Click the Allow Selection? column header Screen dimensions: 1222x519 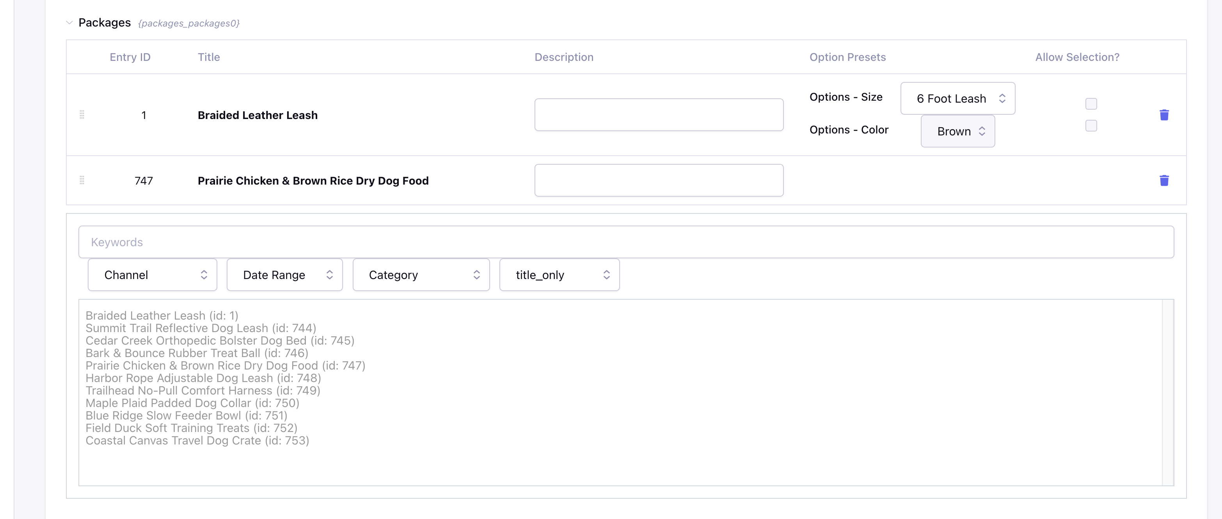click(1077, 57)
